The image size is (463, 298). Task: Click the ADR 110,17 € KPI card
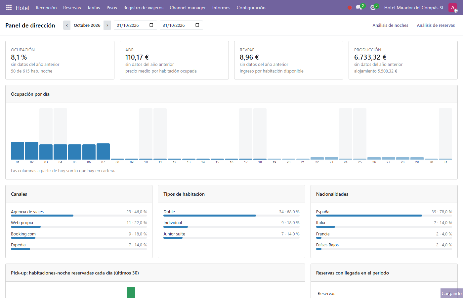tap(174, 60)
